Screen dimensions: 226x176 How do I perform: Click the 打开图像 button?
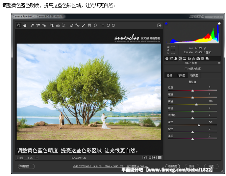click(173, 166)
